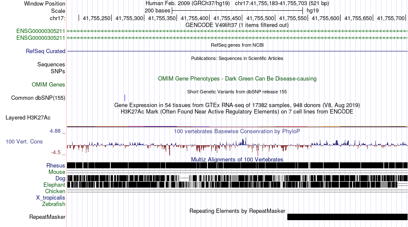The image size is (408, 227).
Task: Click the first ENSG00000305211 gene label
Action: [x=41, y=31]
